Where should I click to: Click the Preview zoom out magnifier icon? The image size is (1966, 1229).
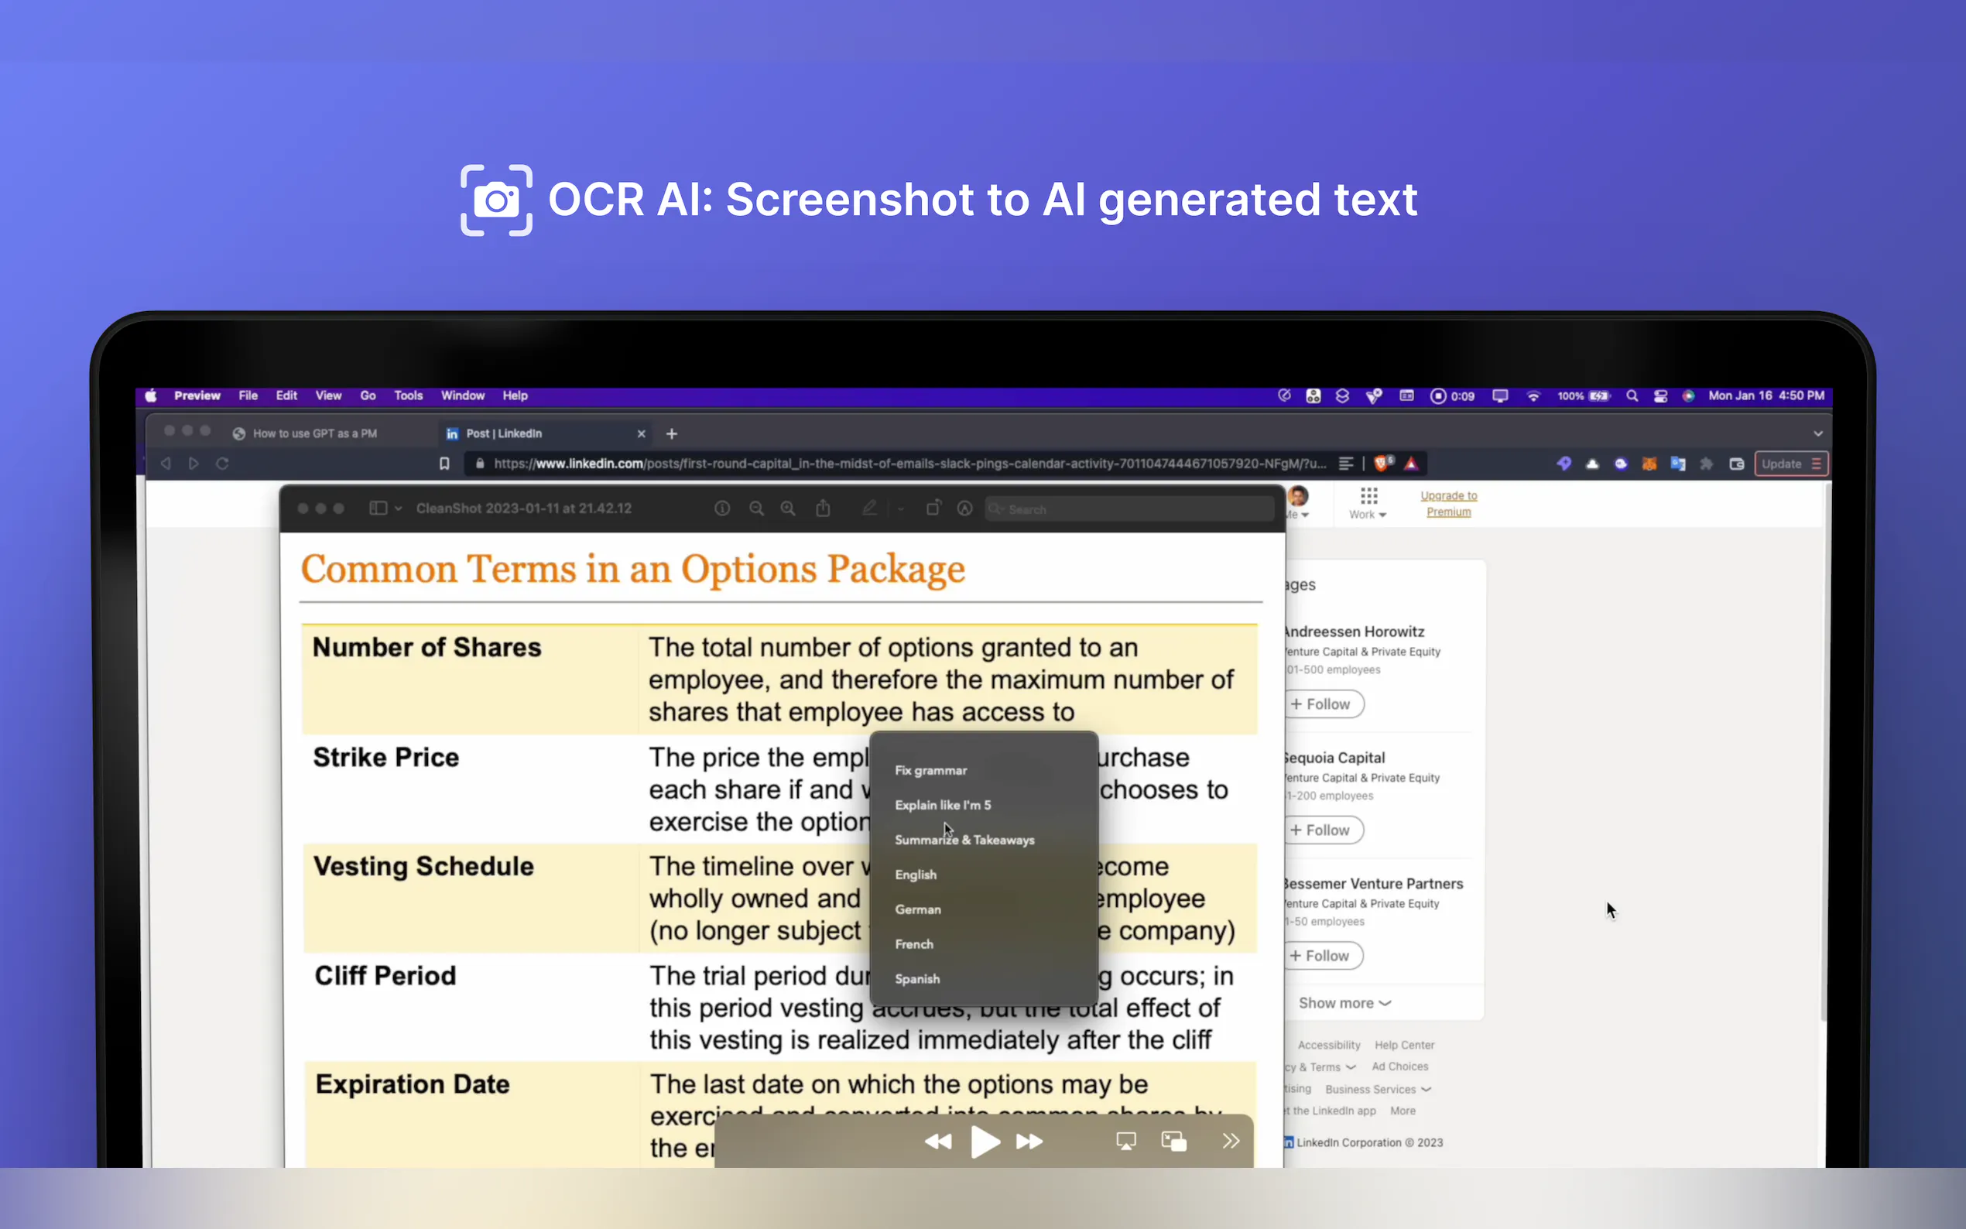[x=756, y=508]
